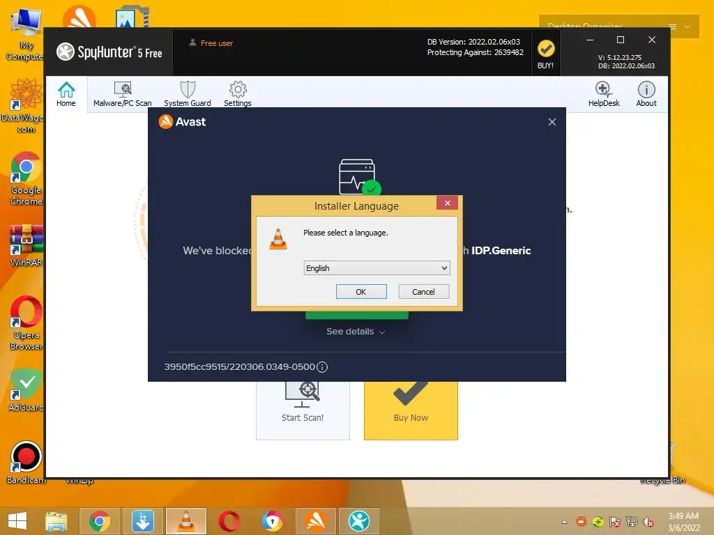
Task: Open AdGuard desktop shortcut
Action: 26,390
